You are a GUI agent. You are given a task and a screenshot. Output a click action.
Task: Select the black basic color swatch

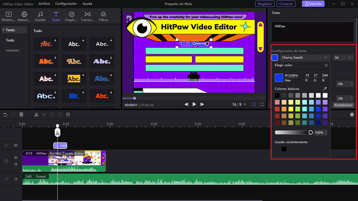(x=277, y=95)
